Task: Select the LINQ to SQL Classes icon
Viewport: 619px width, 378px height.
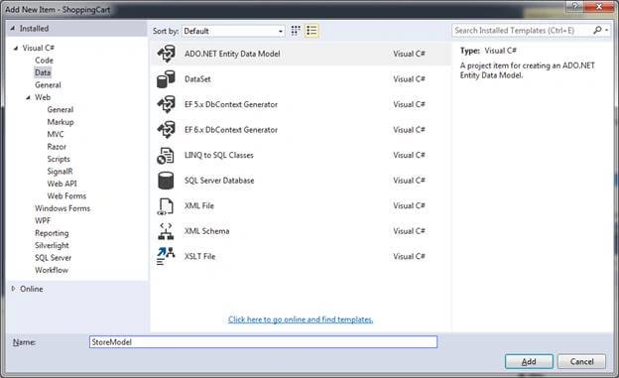Action: pos(166,155)
